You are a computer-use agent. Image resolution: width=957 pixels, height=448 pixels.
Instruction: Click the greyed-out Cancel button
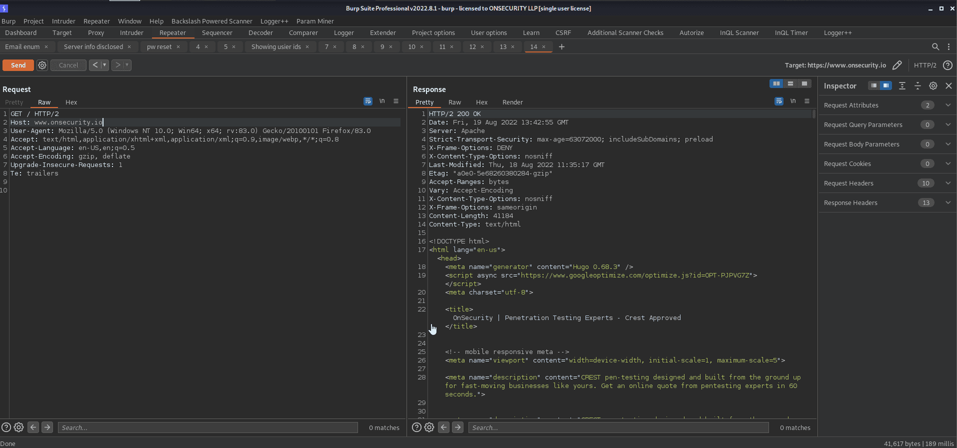point(68,65)
